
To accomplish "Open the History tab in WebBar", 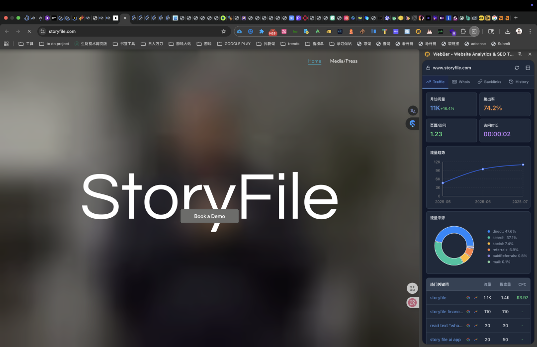I will [519, 82].
